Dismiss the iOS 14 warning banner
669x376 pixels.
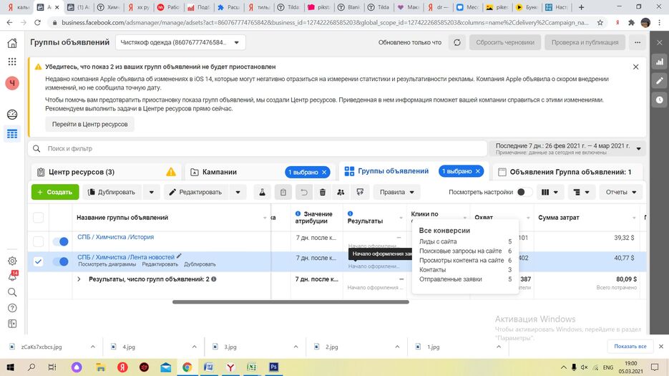(x=635, y=67)
